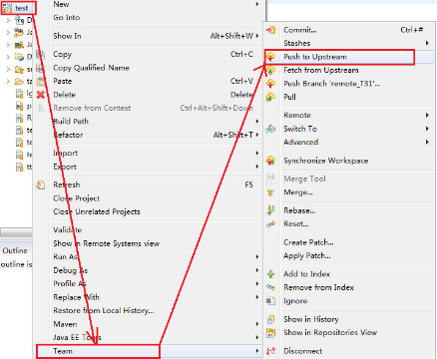The image size is (437, 359).
Task: Click the Rebase icon
Action: [x=271, y=210]
